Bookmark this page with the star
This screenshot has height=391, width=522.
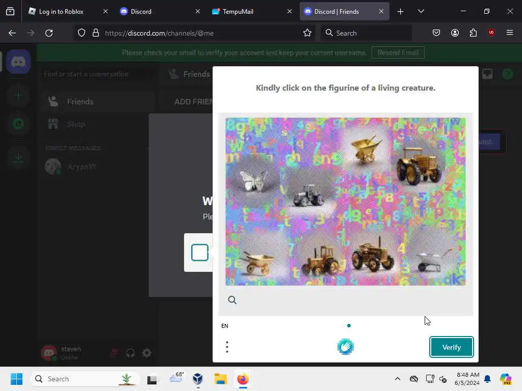[x=307, y=33]
